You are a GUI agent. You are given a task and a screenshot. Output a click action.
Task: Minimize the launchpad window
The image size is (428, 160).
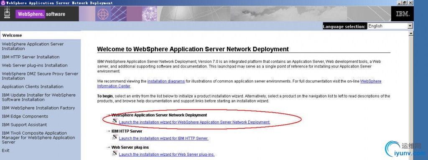click(400, 3)
